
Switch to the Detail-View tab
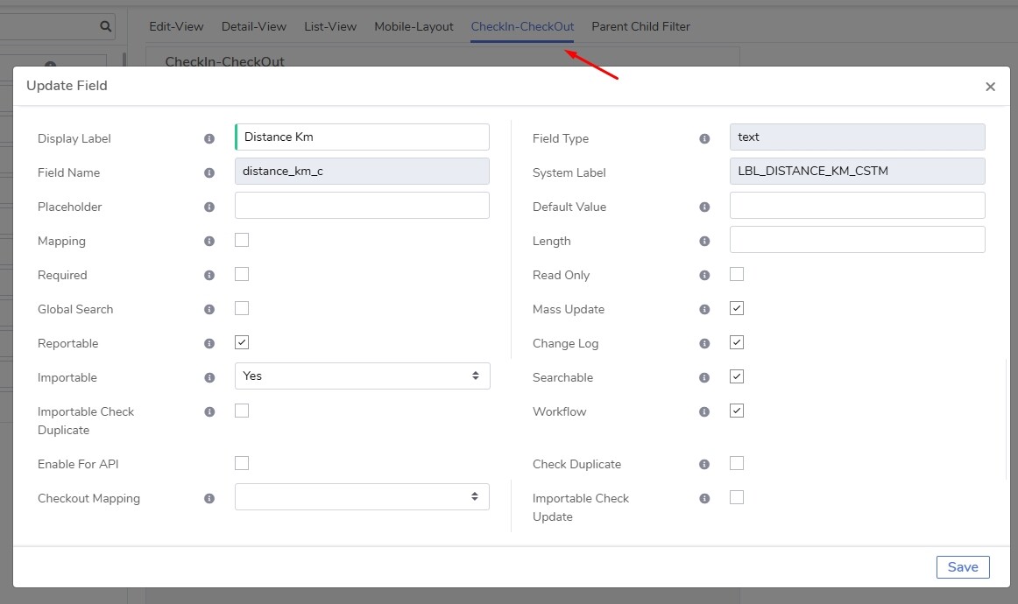pyautogui.click(x=254, y=26)
